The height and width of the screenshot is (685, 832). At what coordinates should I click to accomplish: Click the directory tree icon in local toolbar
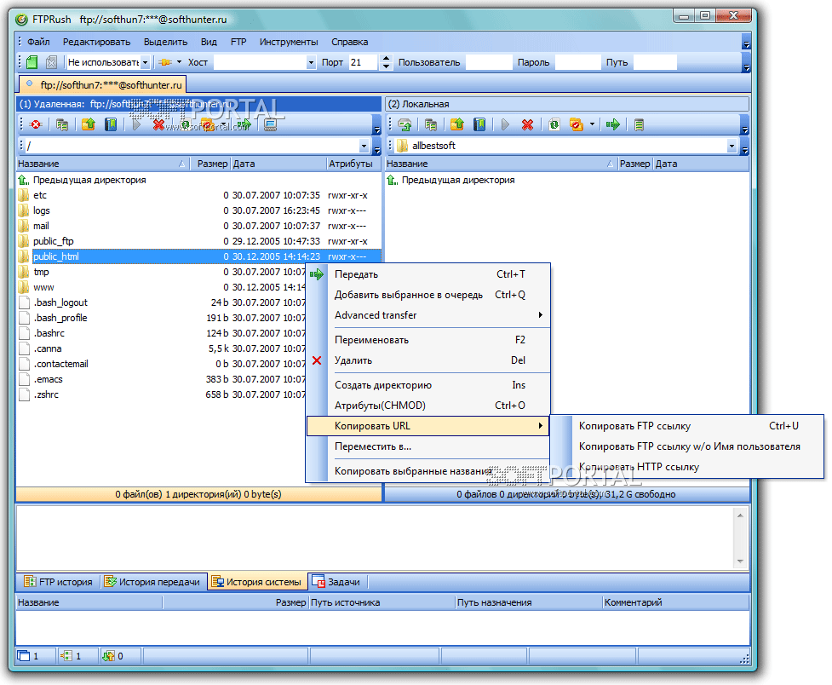click(x=431, y=124)
